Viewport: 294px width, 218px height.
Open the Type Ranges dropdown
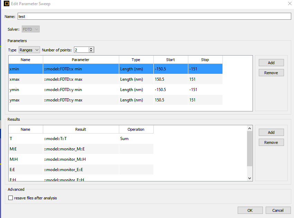pos(29,50)
